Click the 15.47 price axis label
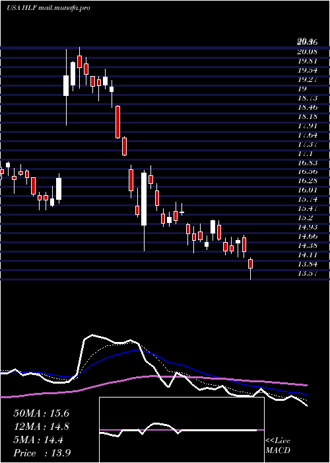 click(x=307, y=208)
